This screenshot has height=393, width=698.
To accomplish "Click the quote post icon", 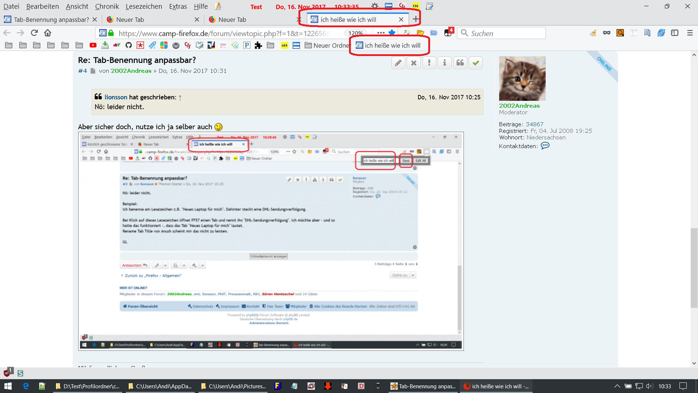I will pos(460,63).
